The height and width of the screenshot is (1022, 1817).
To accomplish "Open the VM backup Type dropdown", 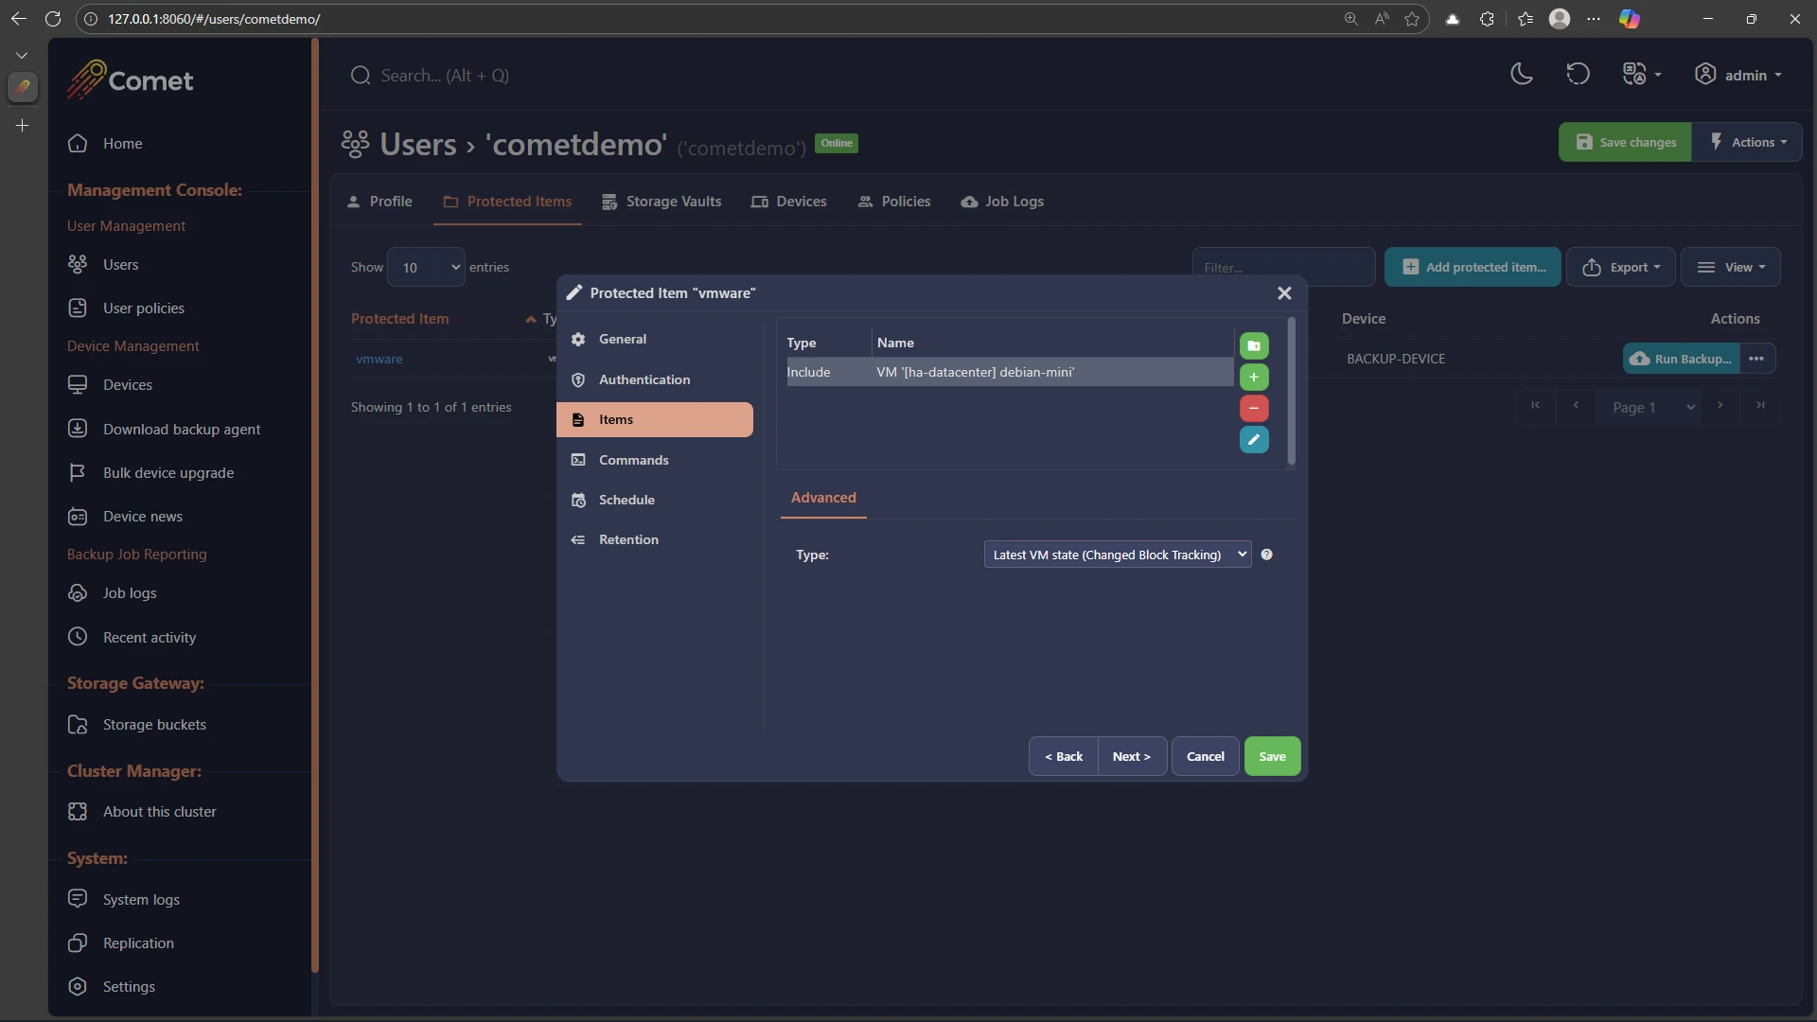I will 1118,555.
